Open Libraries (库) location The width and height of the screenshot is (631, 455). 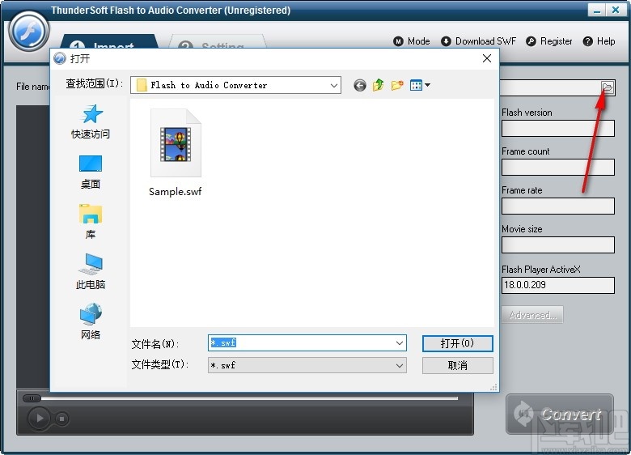[91, 223]
